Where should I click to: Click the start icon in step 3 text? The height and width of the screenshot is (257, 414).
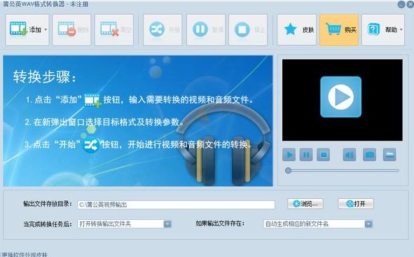pos(91,145)
